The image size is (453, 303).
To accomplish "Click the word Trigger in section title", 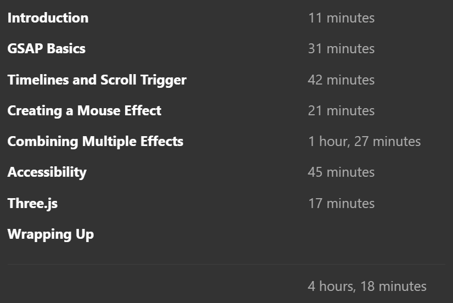I will 163,80.
